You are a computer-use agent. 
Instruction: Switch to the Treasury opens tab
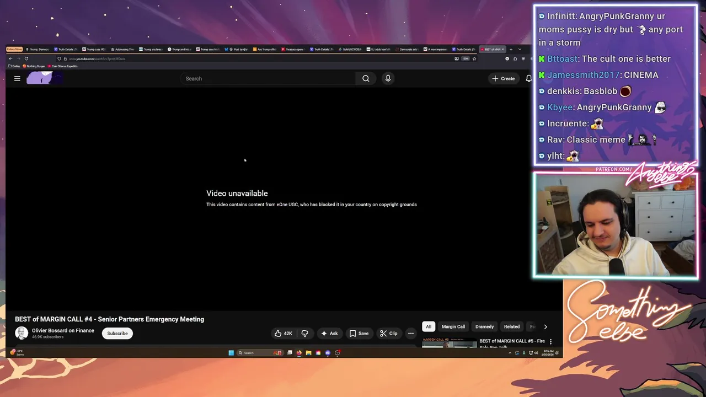(293, 49)
